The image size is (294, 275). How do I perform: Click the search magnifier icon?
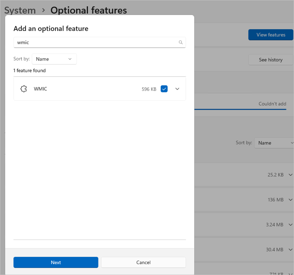[181, 43]
